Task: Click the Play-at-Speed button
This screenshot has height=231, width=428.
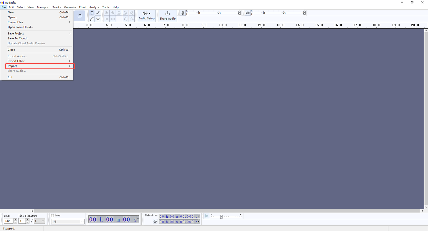Action: click(x=207, y=216)
